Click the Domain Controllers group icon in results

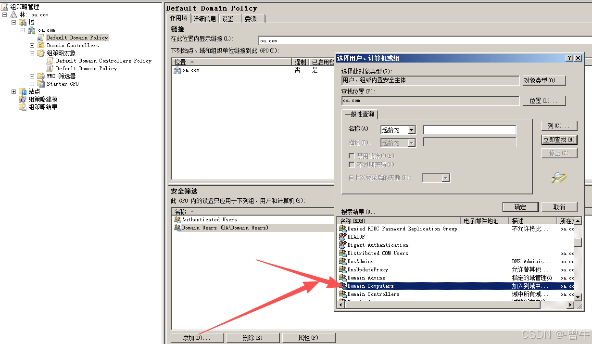point(342,294)
